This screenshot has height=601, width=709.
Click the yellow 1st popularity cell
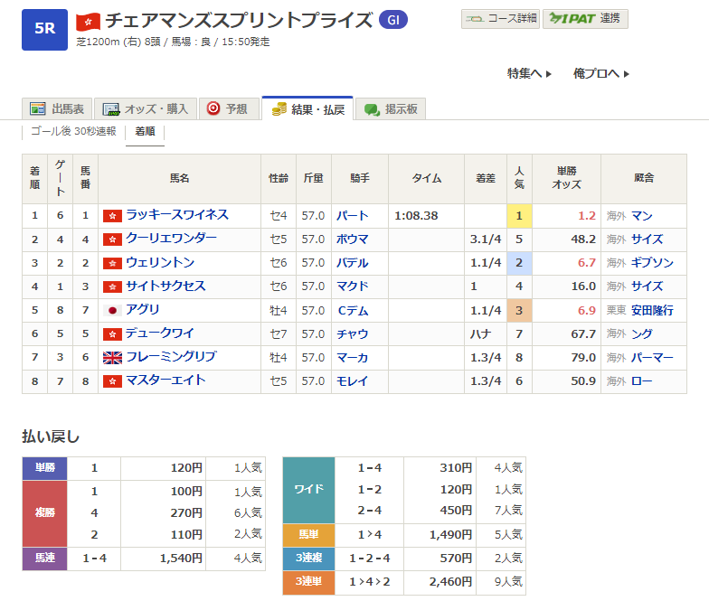click(x=519, y=216)
